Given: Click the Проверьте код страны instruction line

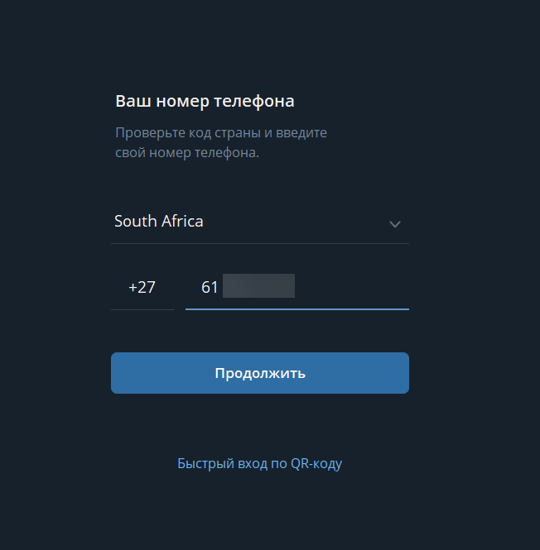Looking at the screenshot, I should coord(220,132).
